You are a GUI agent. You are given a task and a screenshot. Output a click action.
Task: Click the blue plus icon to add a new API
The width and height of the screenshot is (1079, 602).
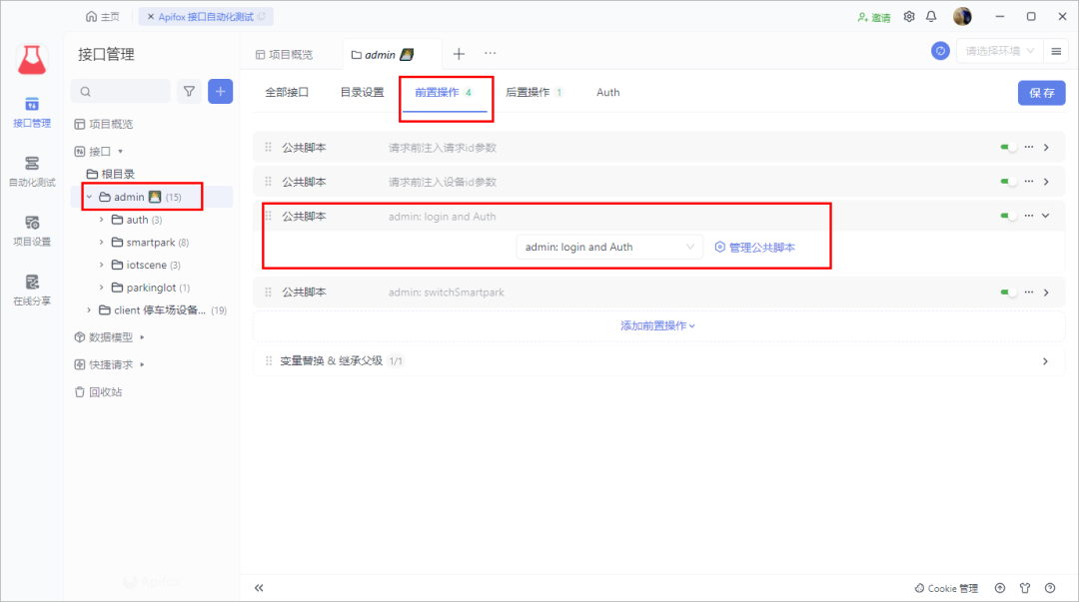(x=220, y=91)
